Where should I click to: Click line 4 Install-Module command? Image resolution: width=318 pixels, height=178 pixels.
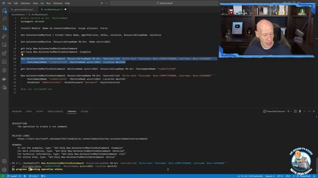[64, 28]
